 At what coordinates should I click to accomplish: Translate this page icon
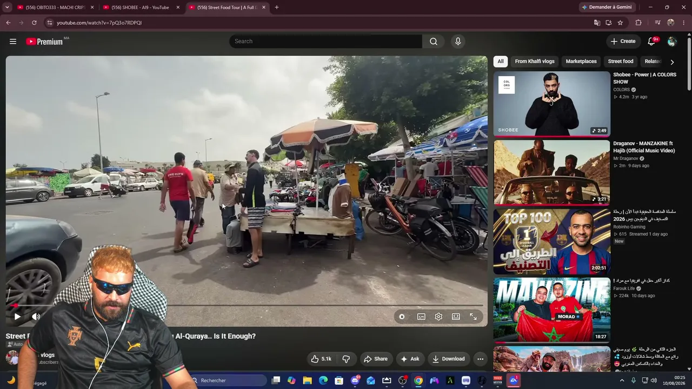597,23
